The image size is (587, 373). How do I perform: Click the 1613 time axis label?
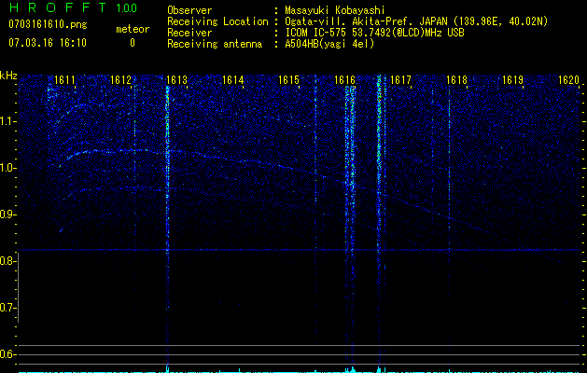(x=176, y=80)
